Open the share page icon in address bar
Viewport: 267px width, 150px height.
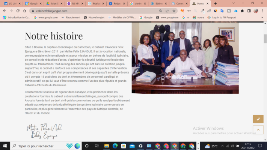pyautogui.click(x=167, y=11)
